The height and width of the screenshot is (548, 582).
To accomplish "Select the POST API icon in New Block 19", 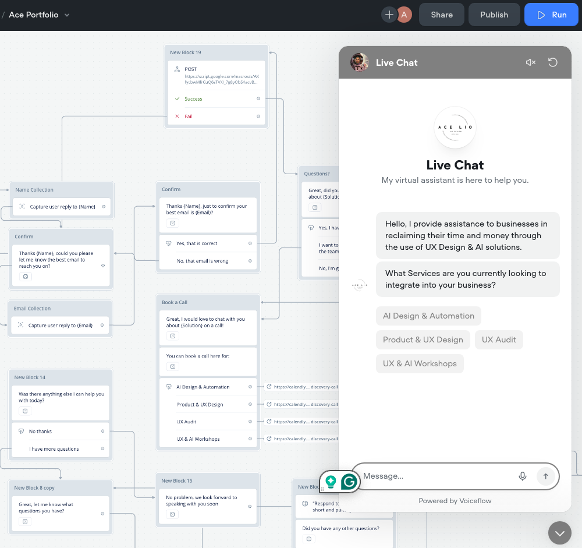I will (176, 69).
